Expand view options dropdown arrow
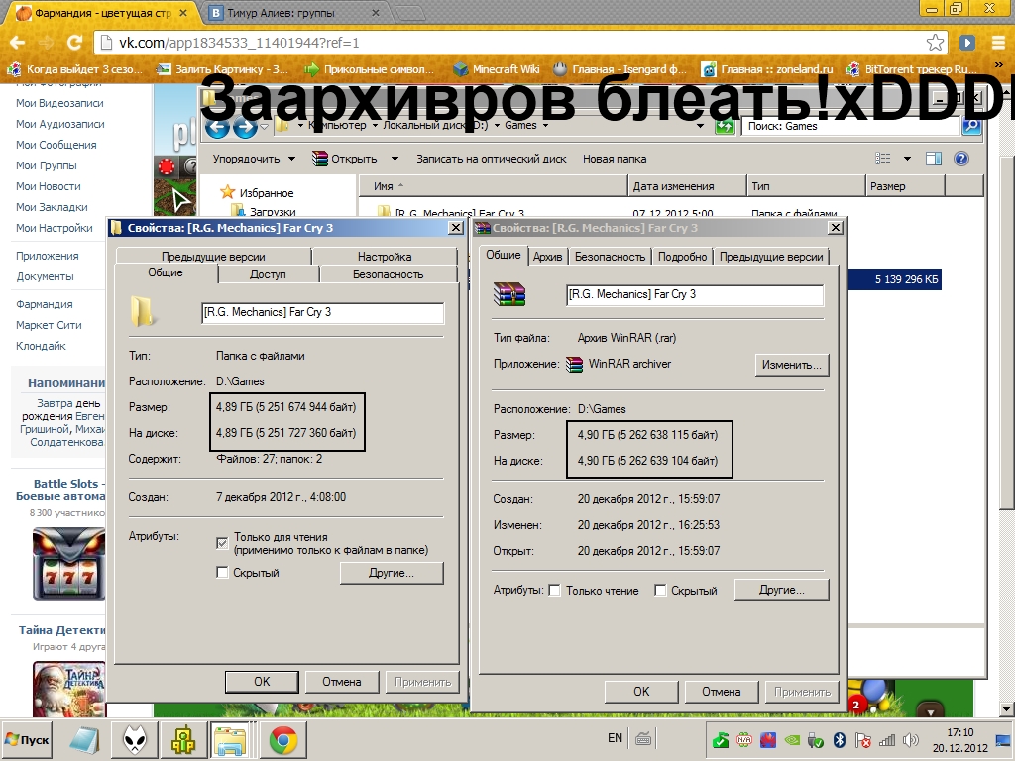 (907, 159)
